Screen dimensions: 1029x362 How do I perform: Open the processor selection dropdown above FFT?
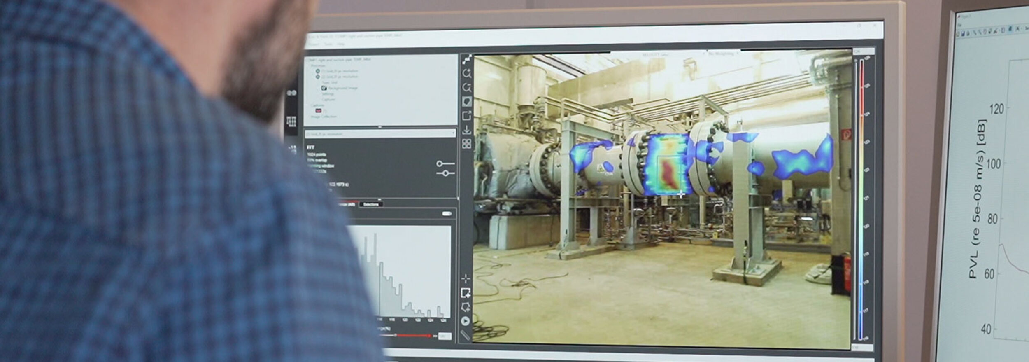pos(379,134)
